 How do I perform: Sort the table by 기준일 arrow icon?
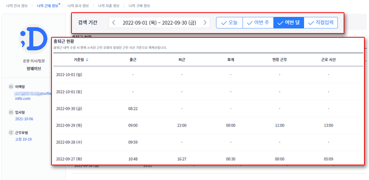tap(87, 60)
